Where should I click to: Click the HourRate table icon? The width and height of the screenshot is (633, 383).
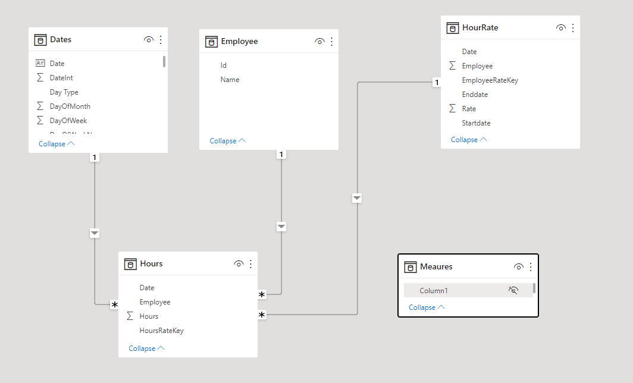click(x=453, y=28)
